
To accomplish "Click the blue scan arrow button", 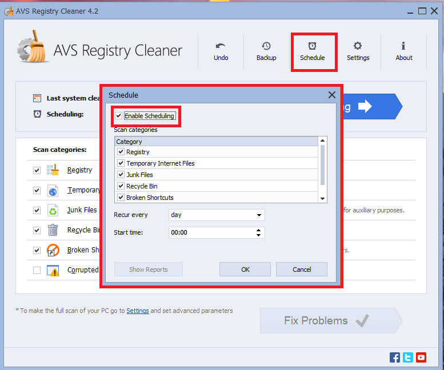I will pyautogui.click(x=372, y=106).
